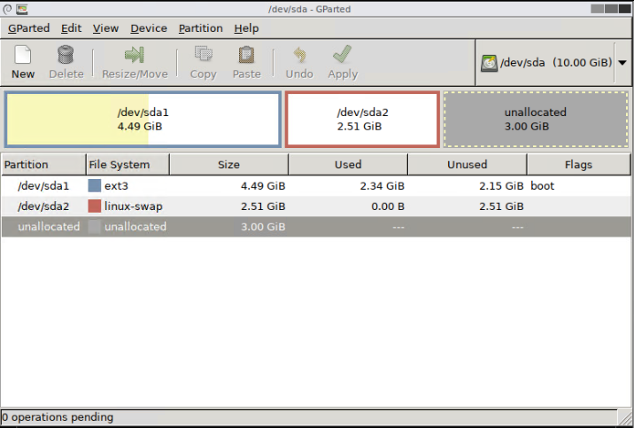This screenshot has width=634, height=428.
Task: Click the Delete trash can icon
Action: [x=66, y=55]
